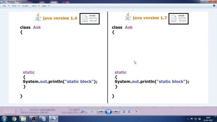Rotate the image clockwise
The image size is (217, 122).
pyautogui.click(x=129, y=111)
